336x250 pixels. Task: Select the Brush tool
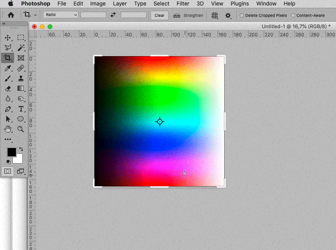[8, 78]
